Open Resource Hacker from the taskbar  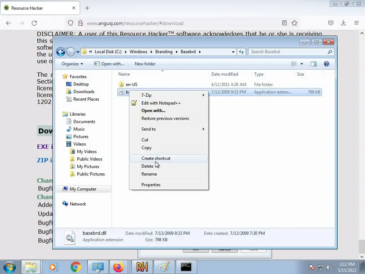click(x=142, y=267)
